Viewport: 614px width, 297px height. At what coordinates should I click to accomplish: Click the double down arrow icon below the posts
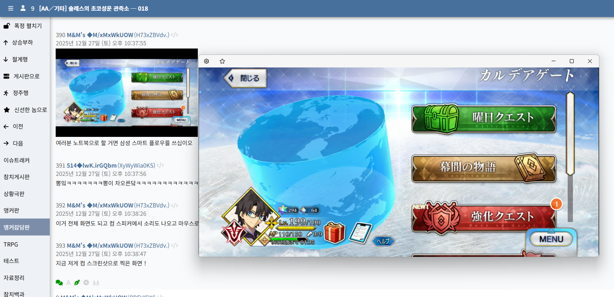coord(96,282)
